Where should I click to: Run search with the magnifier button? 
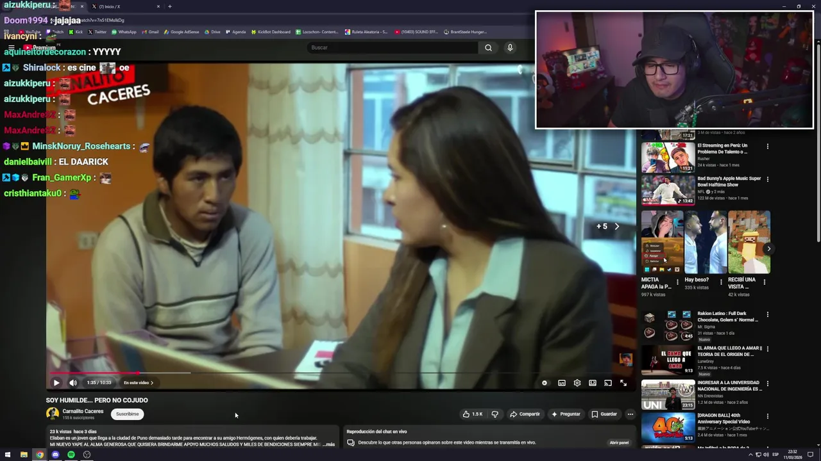[488, 47]
